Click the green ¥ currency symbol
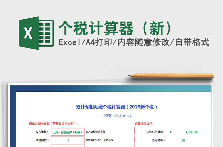 (x=171, y=132)
